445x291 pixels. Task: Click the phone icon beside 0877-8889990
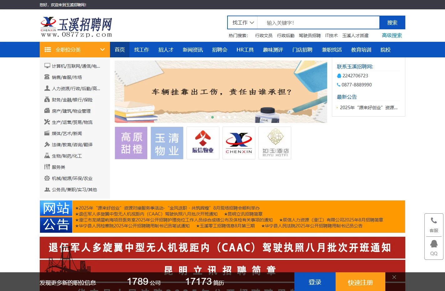338,85
